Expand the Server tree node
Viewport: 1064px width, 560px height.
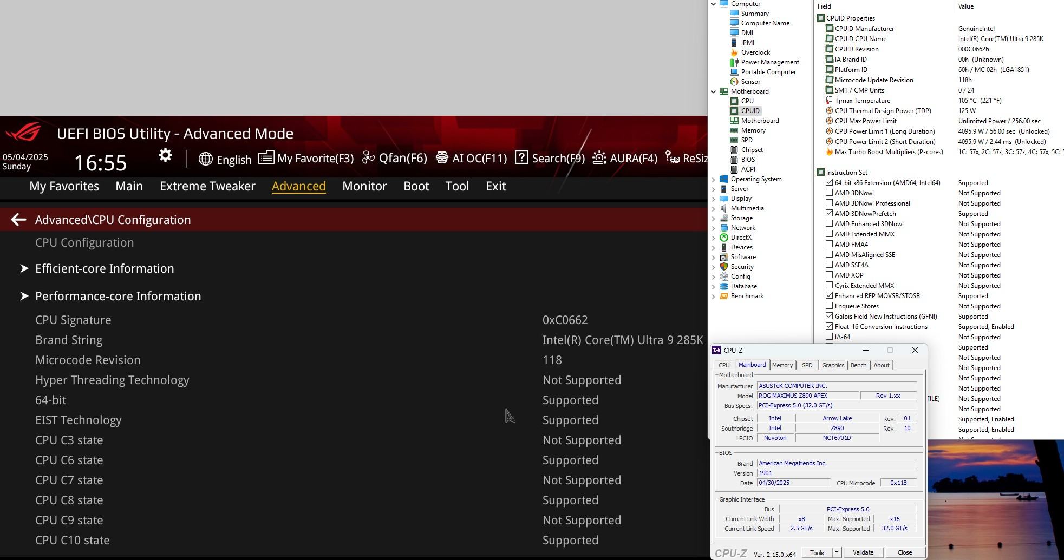(x=714, y=189)
